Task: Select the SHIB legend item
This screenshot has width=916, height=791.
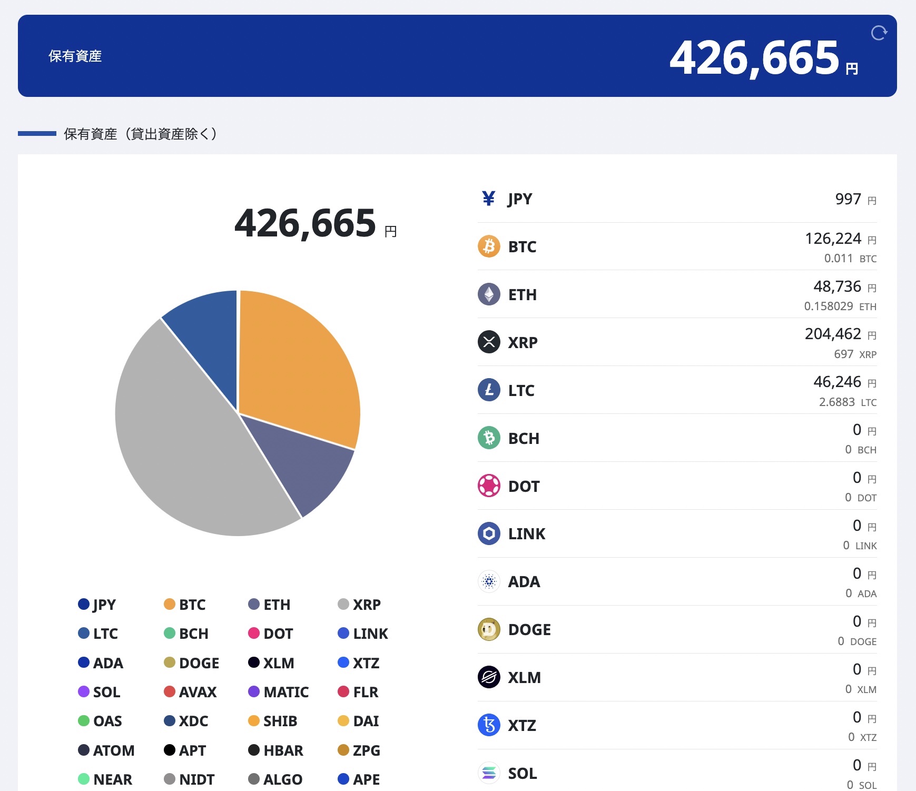Action: click(273, 721)
